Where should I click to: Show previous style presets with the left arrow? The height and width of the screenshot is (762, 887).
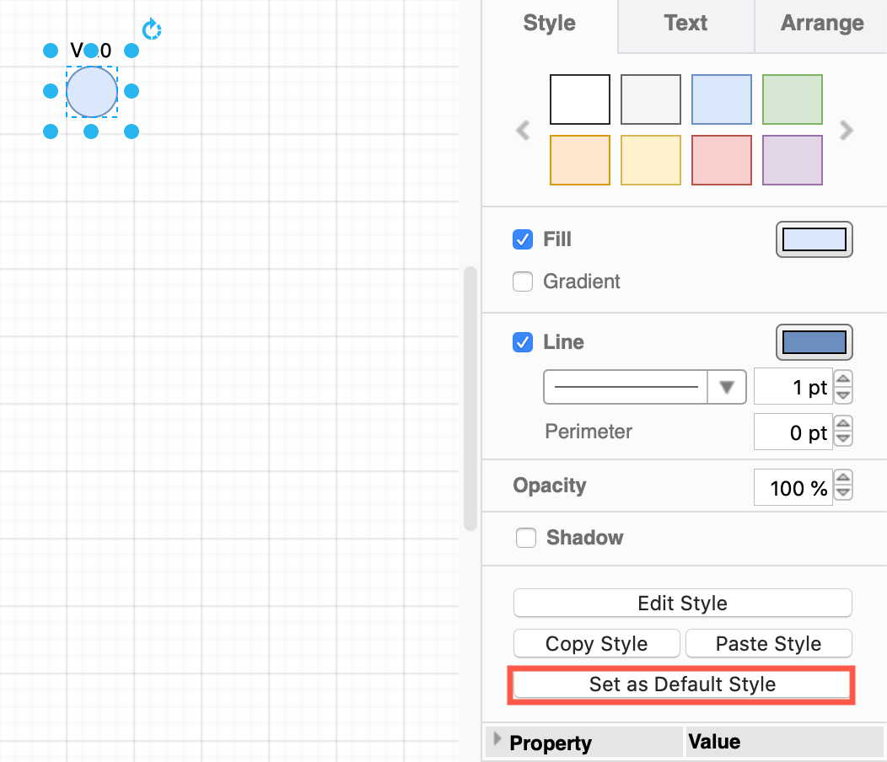[523, 130]
